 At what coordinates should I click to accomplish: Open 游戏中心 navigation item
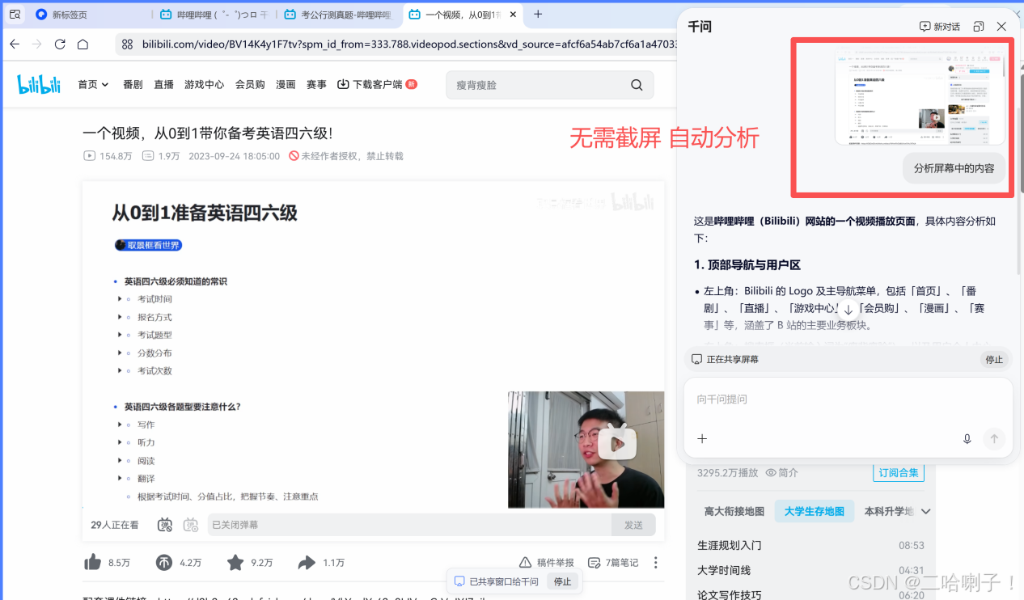[x=204, y=84]
